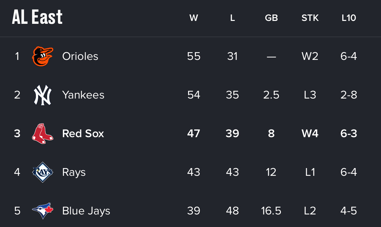Image resolution: width=381 pixels, height=227 pixels.
Task: Click the Red Sox 47 wins cell
Action: click(x=194, y=133)
